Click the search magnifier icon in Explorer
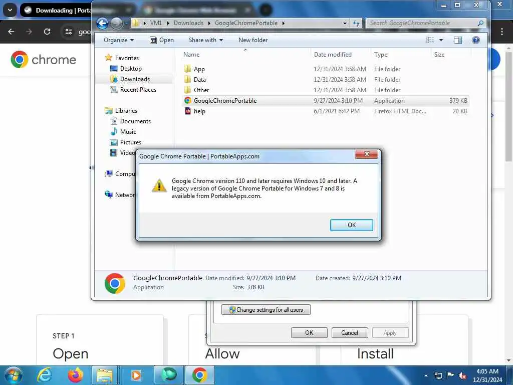Screen dimensions: 513x385 coord(480,23)
